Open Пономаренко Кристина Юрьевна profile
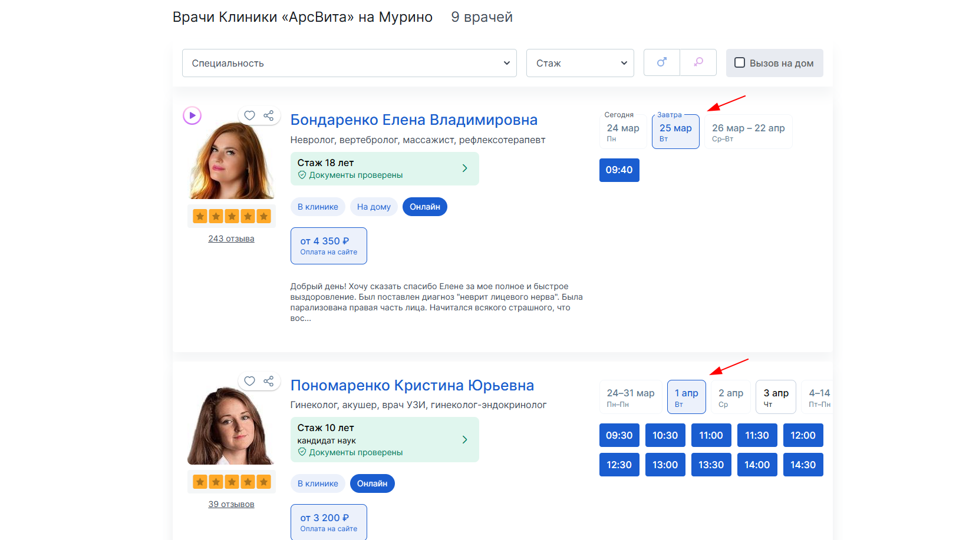 pos(412,385)
